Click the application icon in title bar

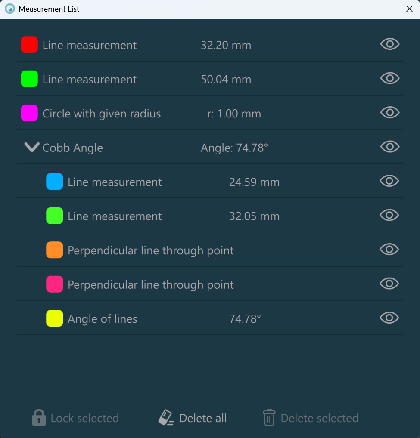pyautogui.click(x=9, y=9)
